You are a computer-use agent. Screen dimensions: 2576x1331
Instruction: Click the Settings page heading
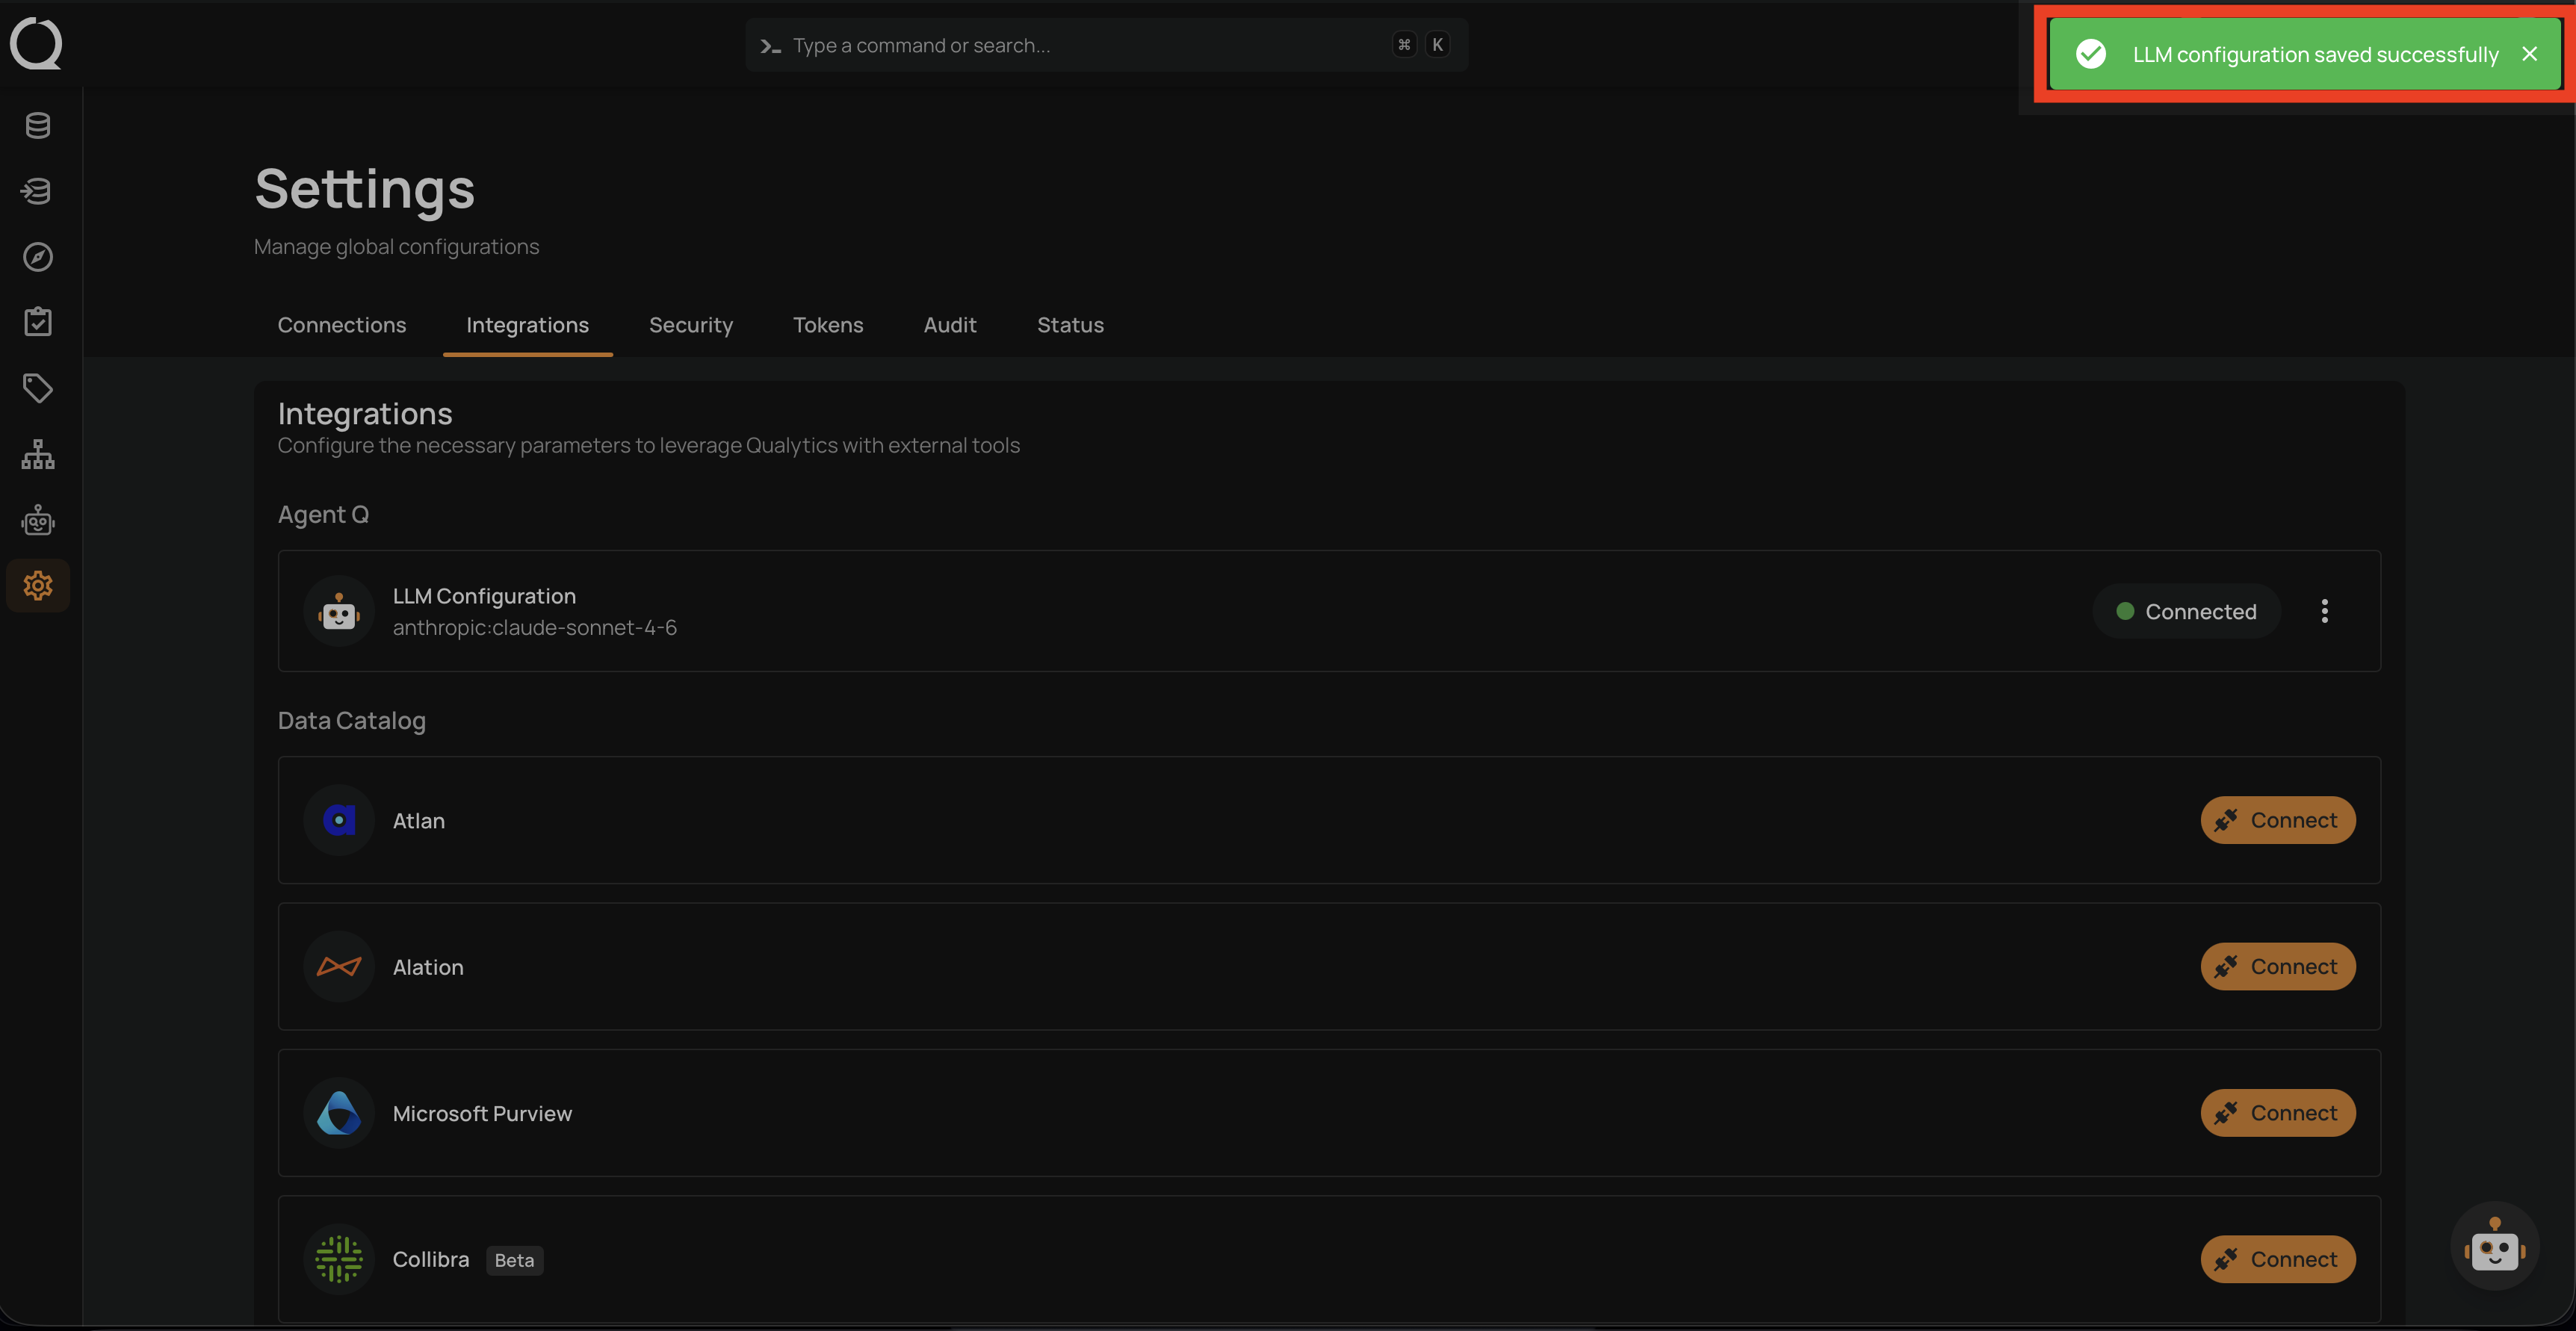pos(365,189)
